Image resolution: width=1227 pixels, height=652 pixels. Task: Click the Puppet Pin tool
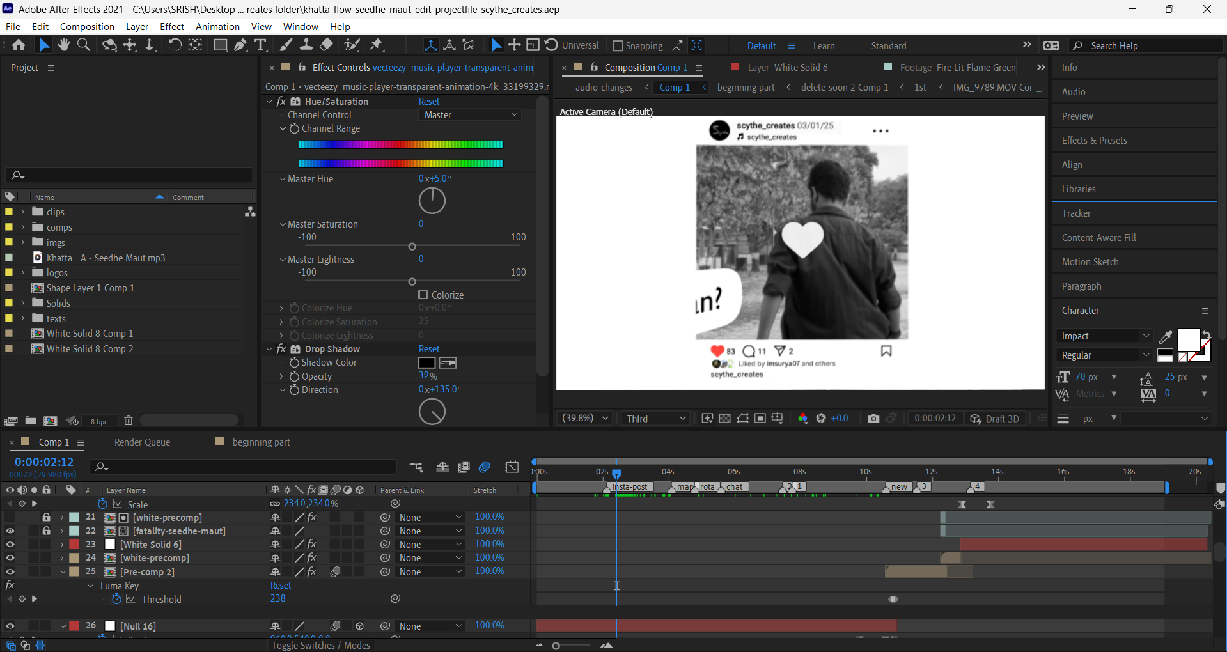point(377,45)
